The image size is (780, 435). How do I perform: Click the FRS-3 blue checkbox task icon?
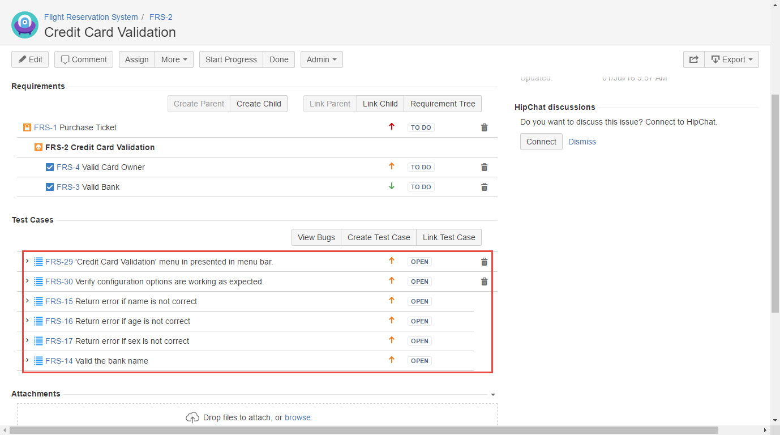pos(50,187)
